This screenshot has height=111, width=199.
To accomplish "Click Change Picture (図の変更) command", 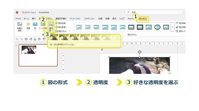I will [60, 27].
